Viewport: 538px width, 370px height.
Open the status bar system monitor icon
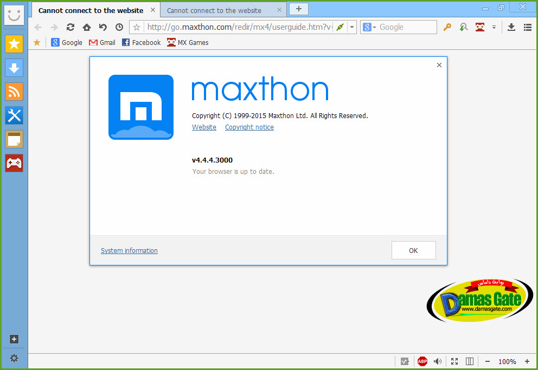coord(405,361)
